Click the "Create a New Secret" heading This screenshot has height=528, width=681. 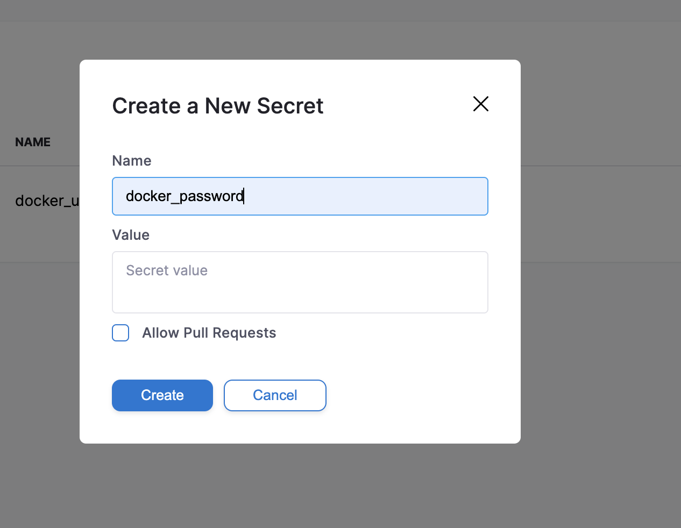[x=217, y=106]
